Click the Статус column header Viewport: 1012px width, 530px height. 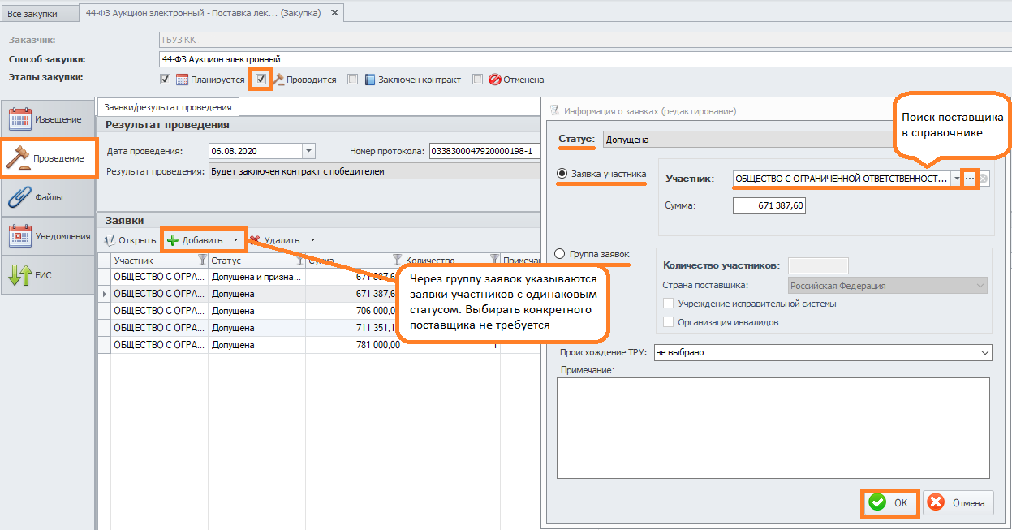[256, 261]
